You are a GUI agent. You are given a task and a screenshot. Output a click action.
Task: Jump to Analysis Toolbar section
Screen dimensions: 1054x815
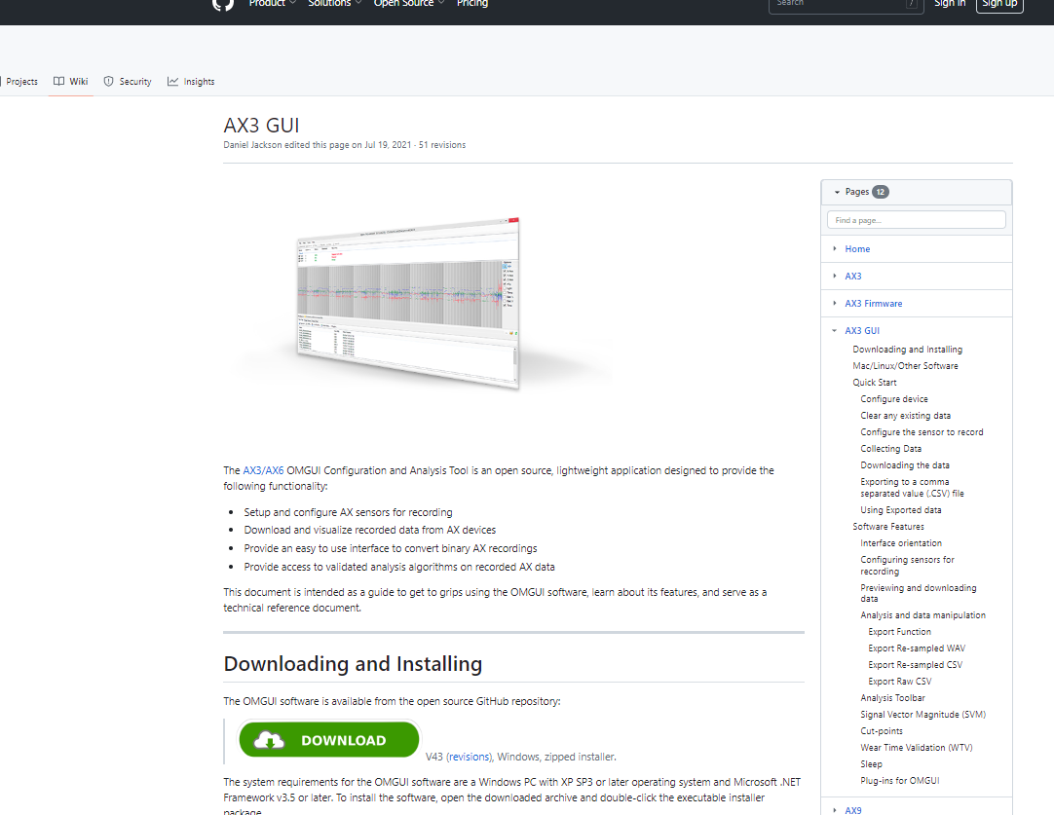coord(892,698)
